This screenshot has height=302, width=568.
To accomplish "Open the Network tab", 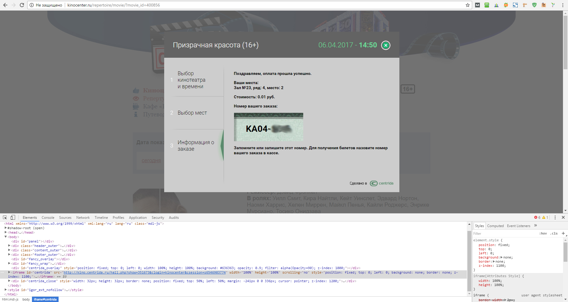I will [83, 217].
